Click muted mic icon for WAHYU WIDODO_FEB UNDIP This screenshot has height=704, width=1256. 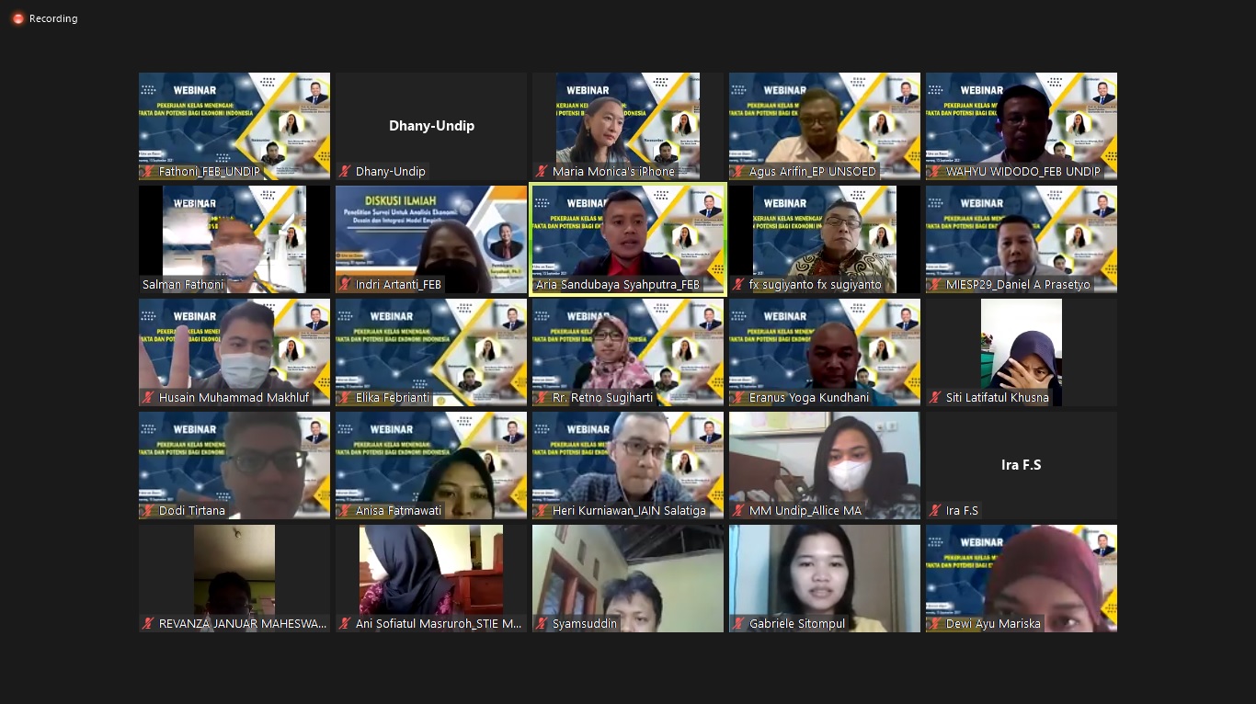pyautogui.click(x=936, y=172)
